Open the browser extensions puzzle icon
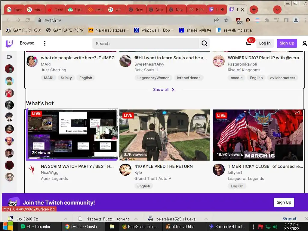 pyautogui.click(x=267, y=20)
